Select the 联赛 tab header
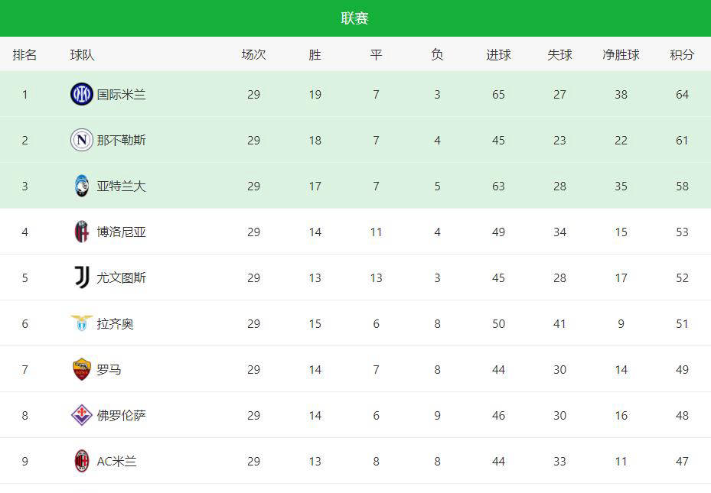Image resolution: width=711 pixels, height=493 pixels. (355, 18)
